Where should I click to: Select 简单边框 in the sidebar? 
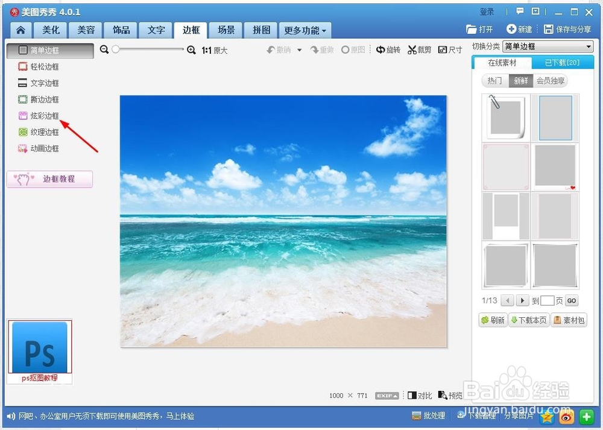click(x=50, y=51)
